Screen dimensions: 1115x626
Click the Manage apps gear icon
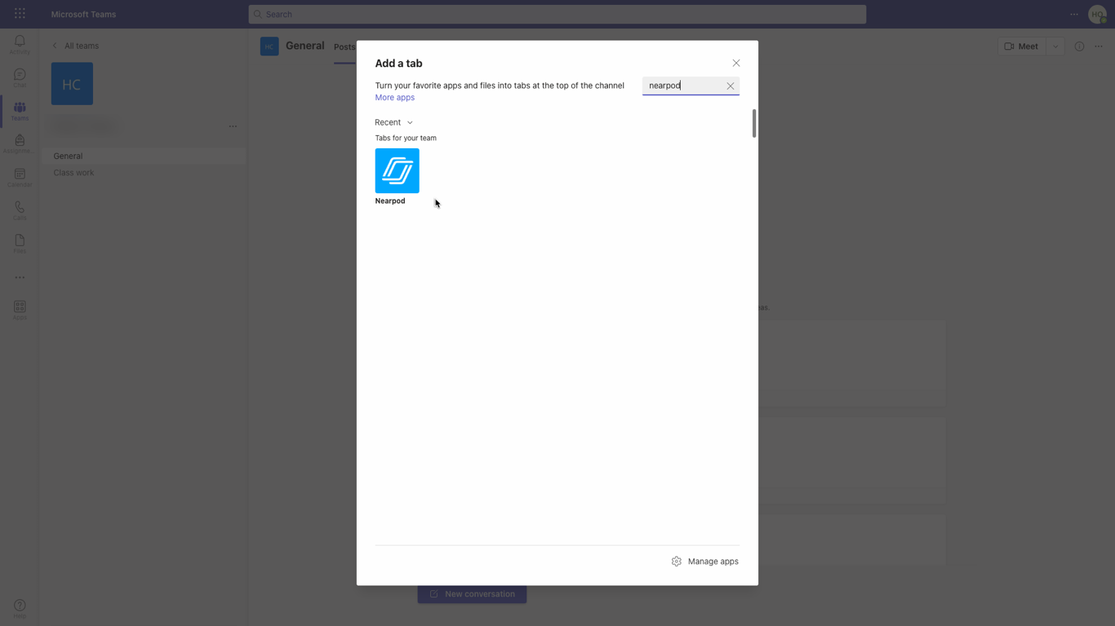click(x=676, y=562)
